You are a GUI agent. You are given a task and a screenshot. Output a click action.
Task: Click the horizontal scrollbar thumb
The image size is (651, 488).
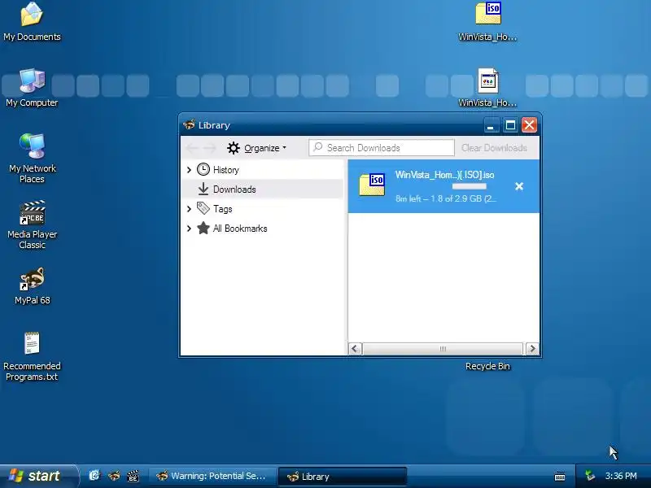443,349
